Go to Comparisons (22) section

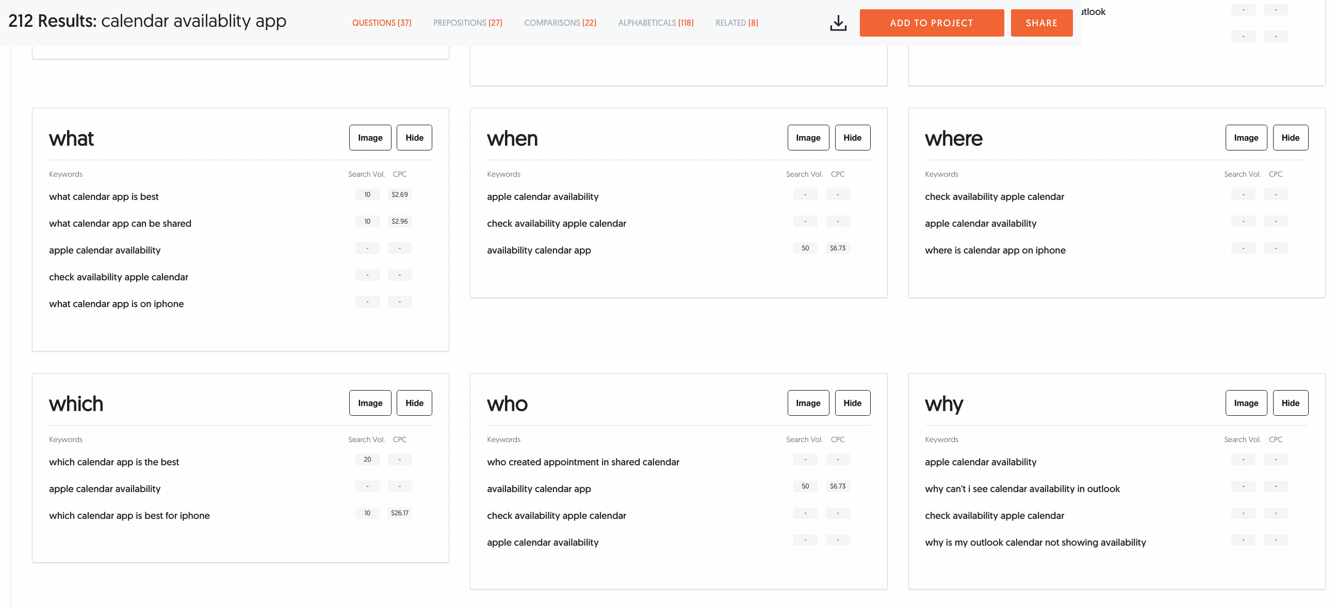coord(560,23)
